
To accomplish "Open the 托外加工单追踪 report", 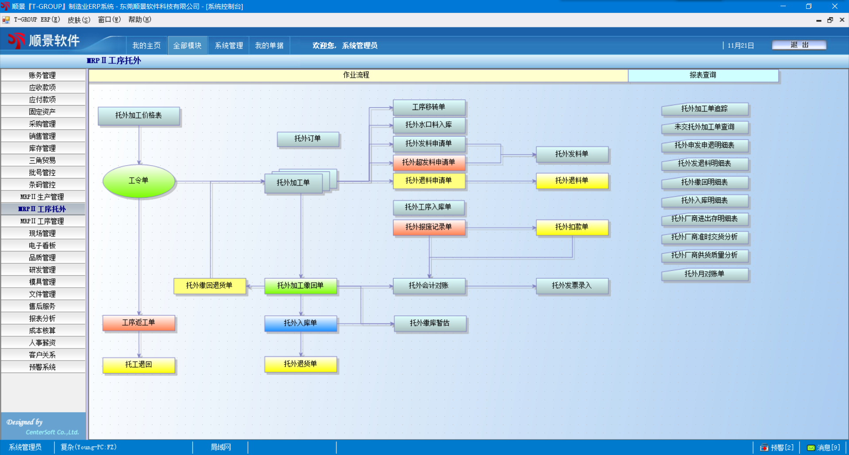I will [704, 109].
